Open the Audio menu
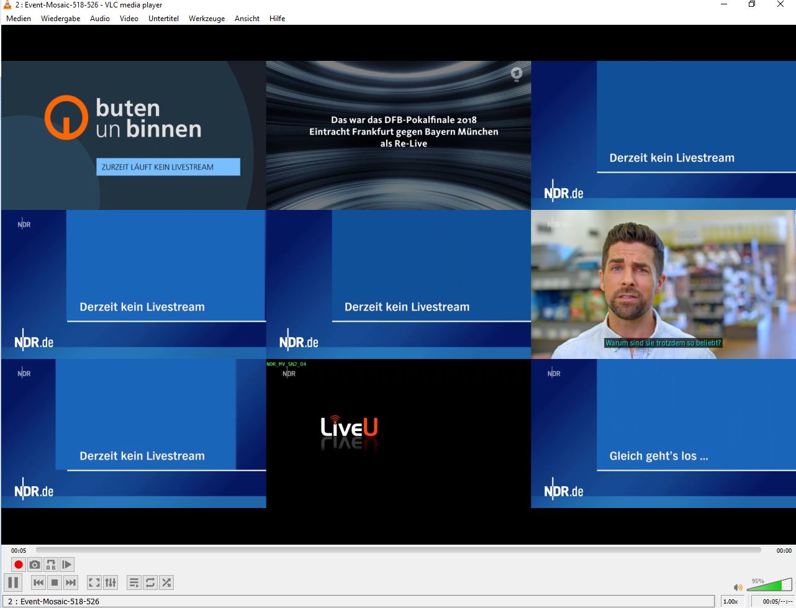796x608 pixels. click(x=100, y=18)
